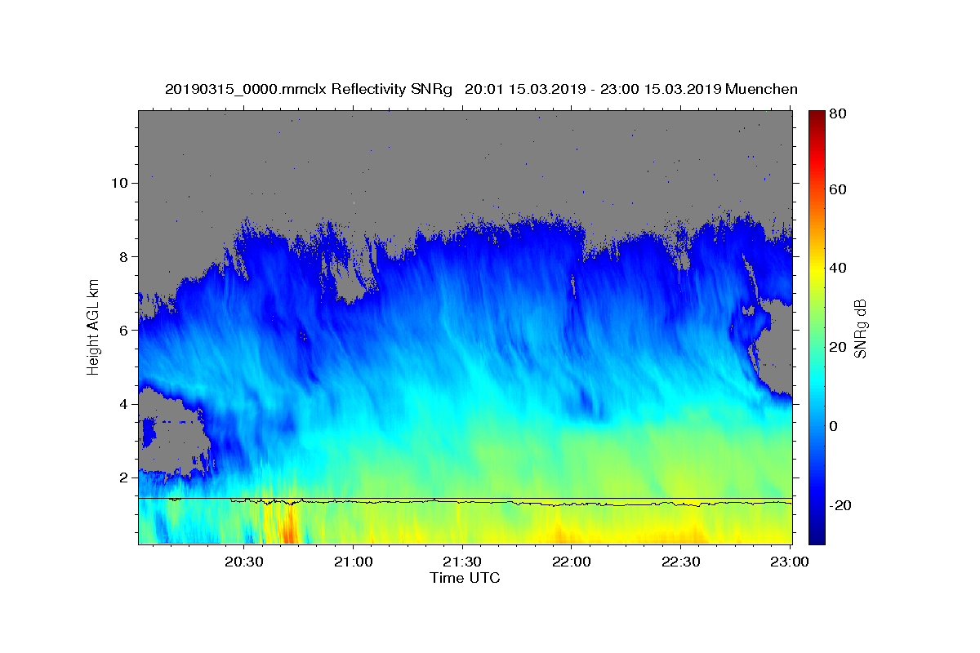Click the dark red top of the colorbar
Viewport: 980px width, 653px height.
click(817, 117)
